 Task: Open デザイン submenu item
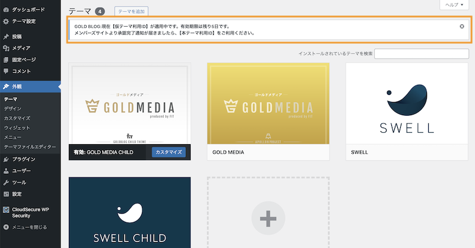[12, 109]
